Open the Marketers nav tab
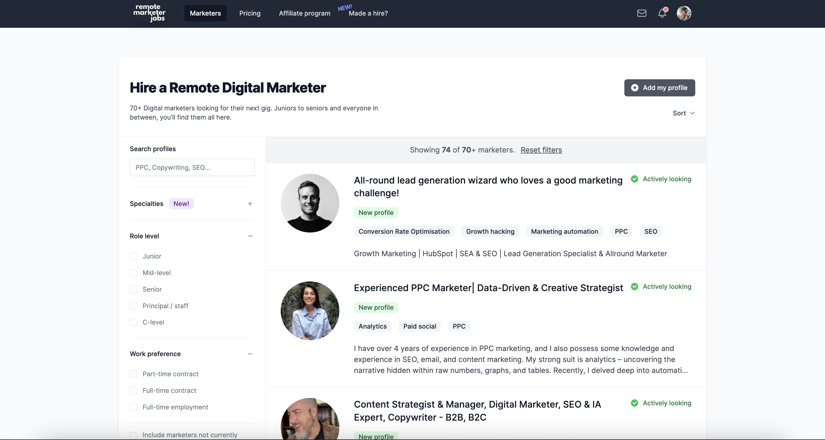The height and width of the screenshot is (440, 825). click(x=205, y=13)
